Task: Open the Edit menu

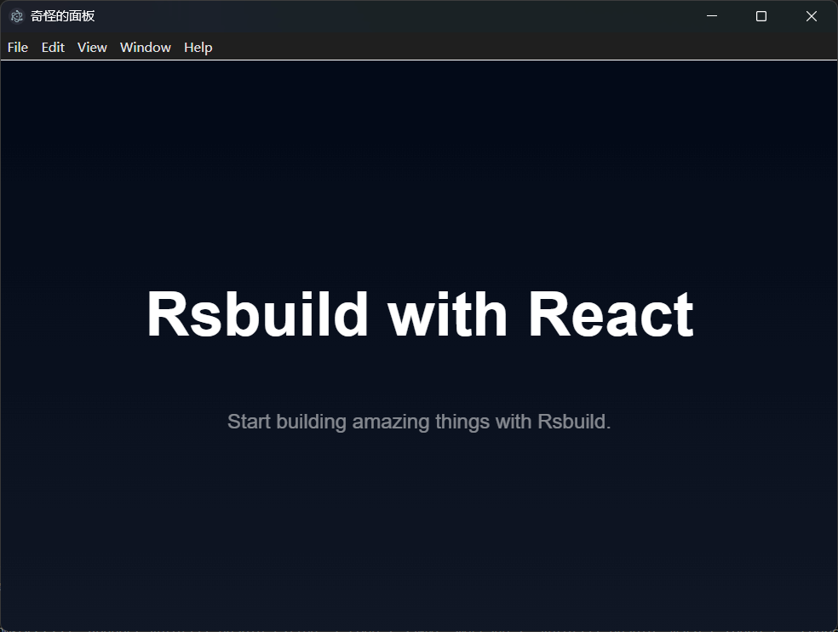Action: [x=53, y=48]
